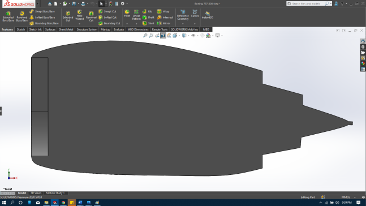Open the Curves tools
This screenshot has width=366, height=206.
[195, 14]
